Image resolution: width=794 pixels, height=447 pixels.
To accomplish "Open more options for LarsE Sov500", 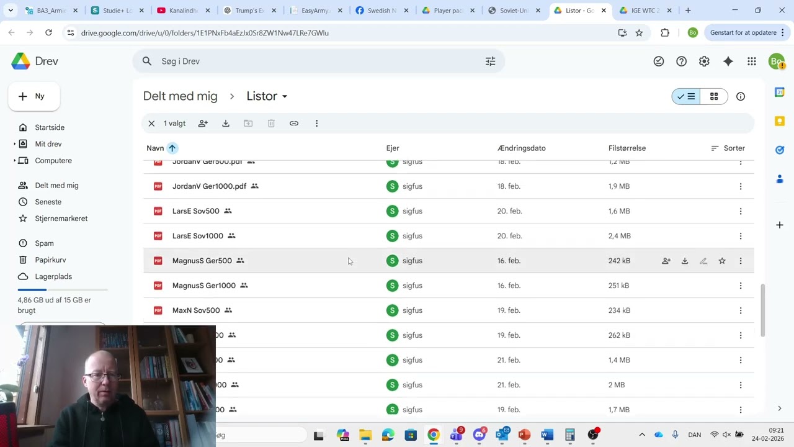I will (x=741, y=211).
